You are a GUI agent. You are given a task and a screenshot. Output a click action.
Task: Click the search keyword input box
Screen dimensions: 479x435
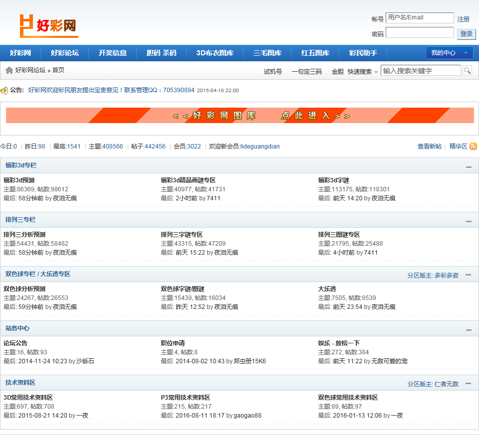[421, 70]
